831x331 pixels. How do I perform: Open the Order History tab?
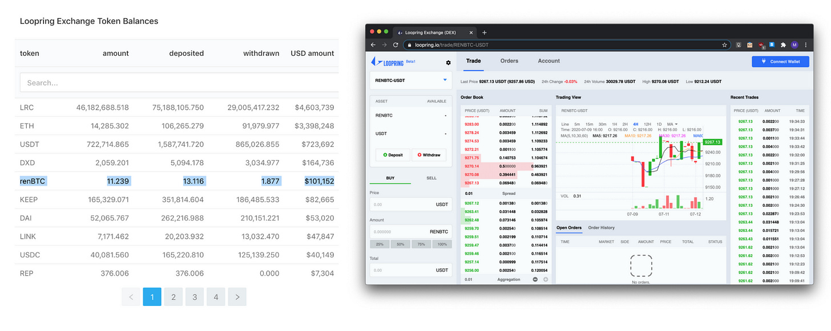(602, 228)
